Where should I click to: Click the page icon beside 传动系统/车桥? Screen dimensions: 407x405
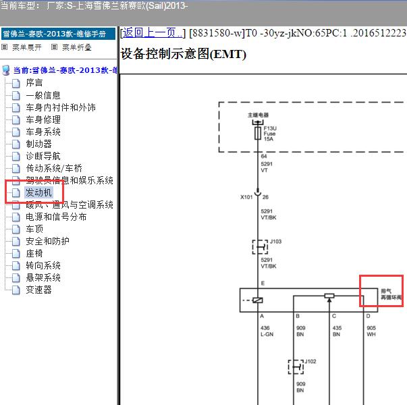tap(16, 169)
